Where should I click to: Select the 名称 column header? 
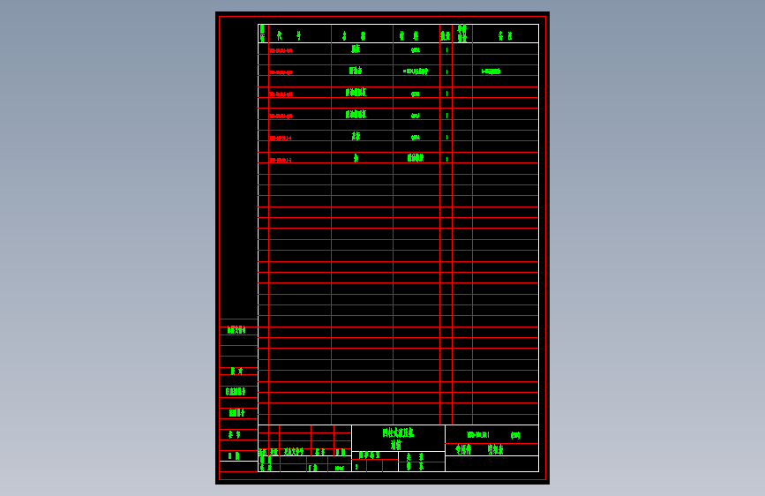[x=354, y=35]
